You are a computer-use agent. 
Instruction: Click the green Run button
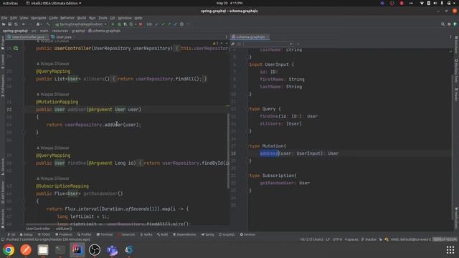(113, 24)
